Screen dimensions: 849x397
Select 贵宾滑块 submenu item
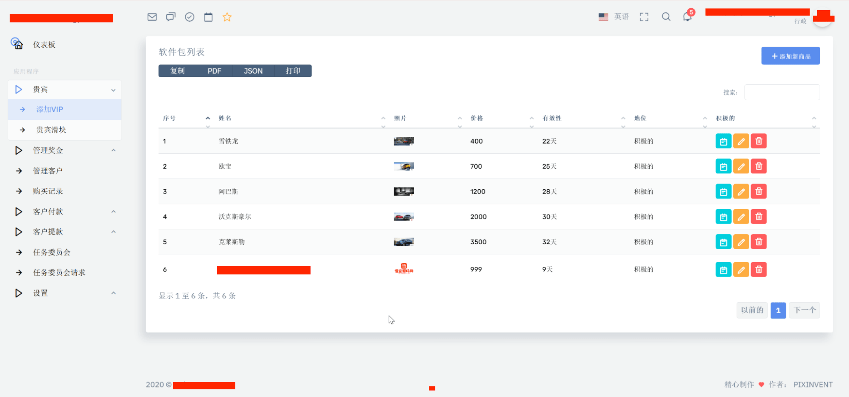pyautogui.click(x=51, y=130)
